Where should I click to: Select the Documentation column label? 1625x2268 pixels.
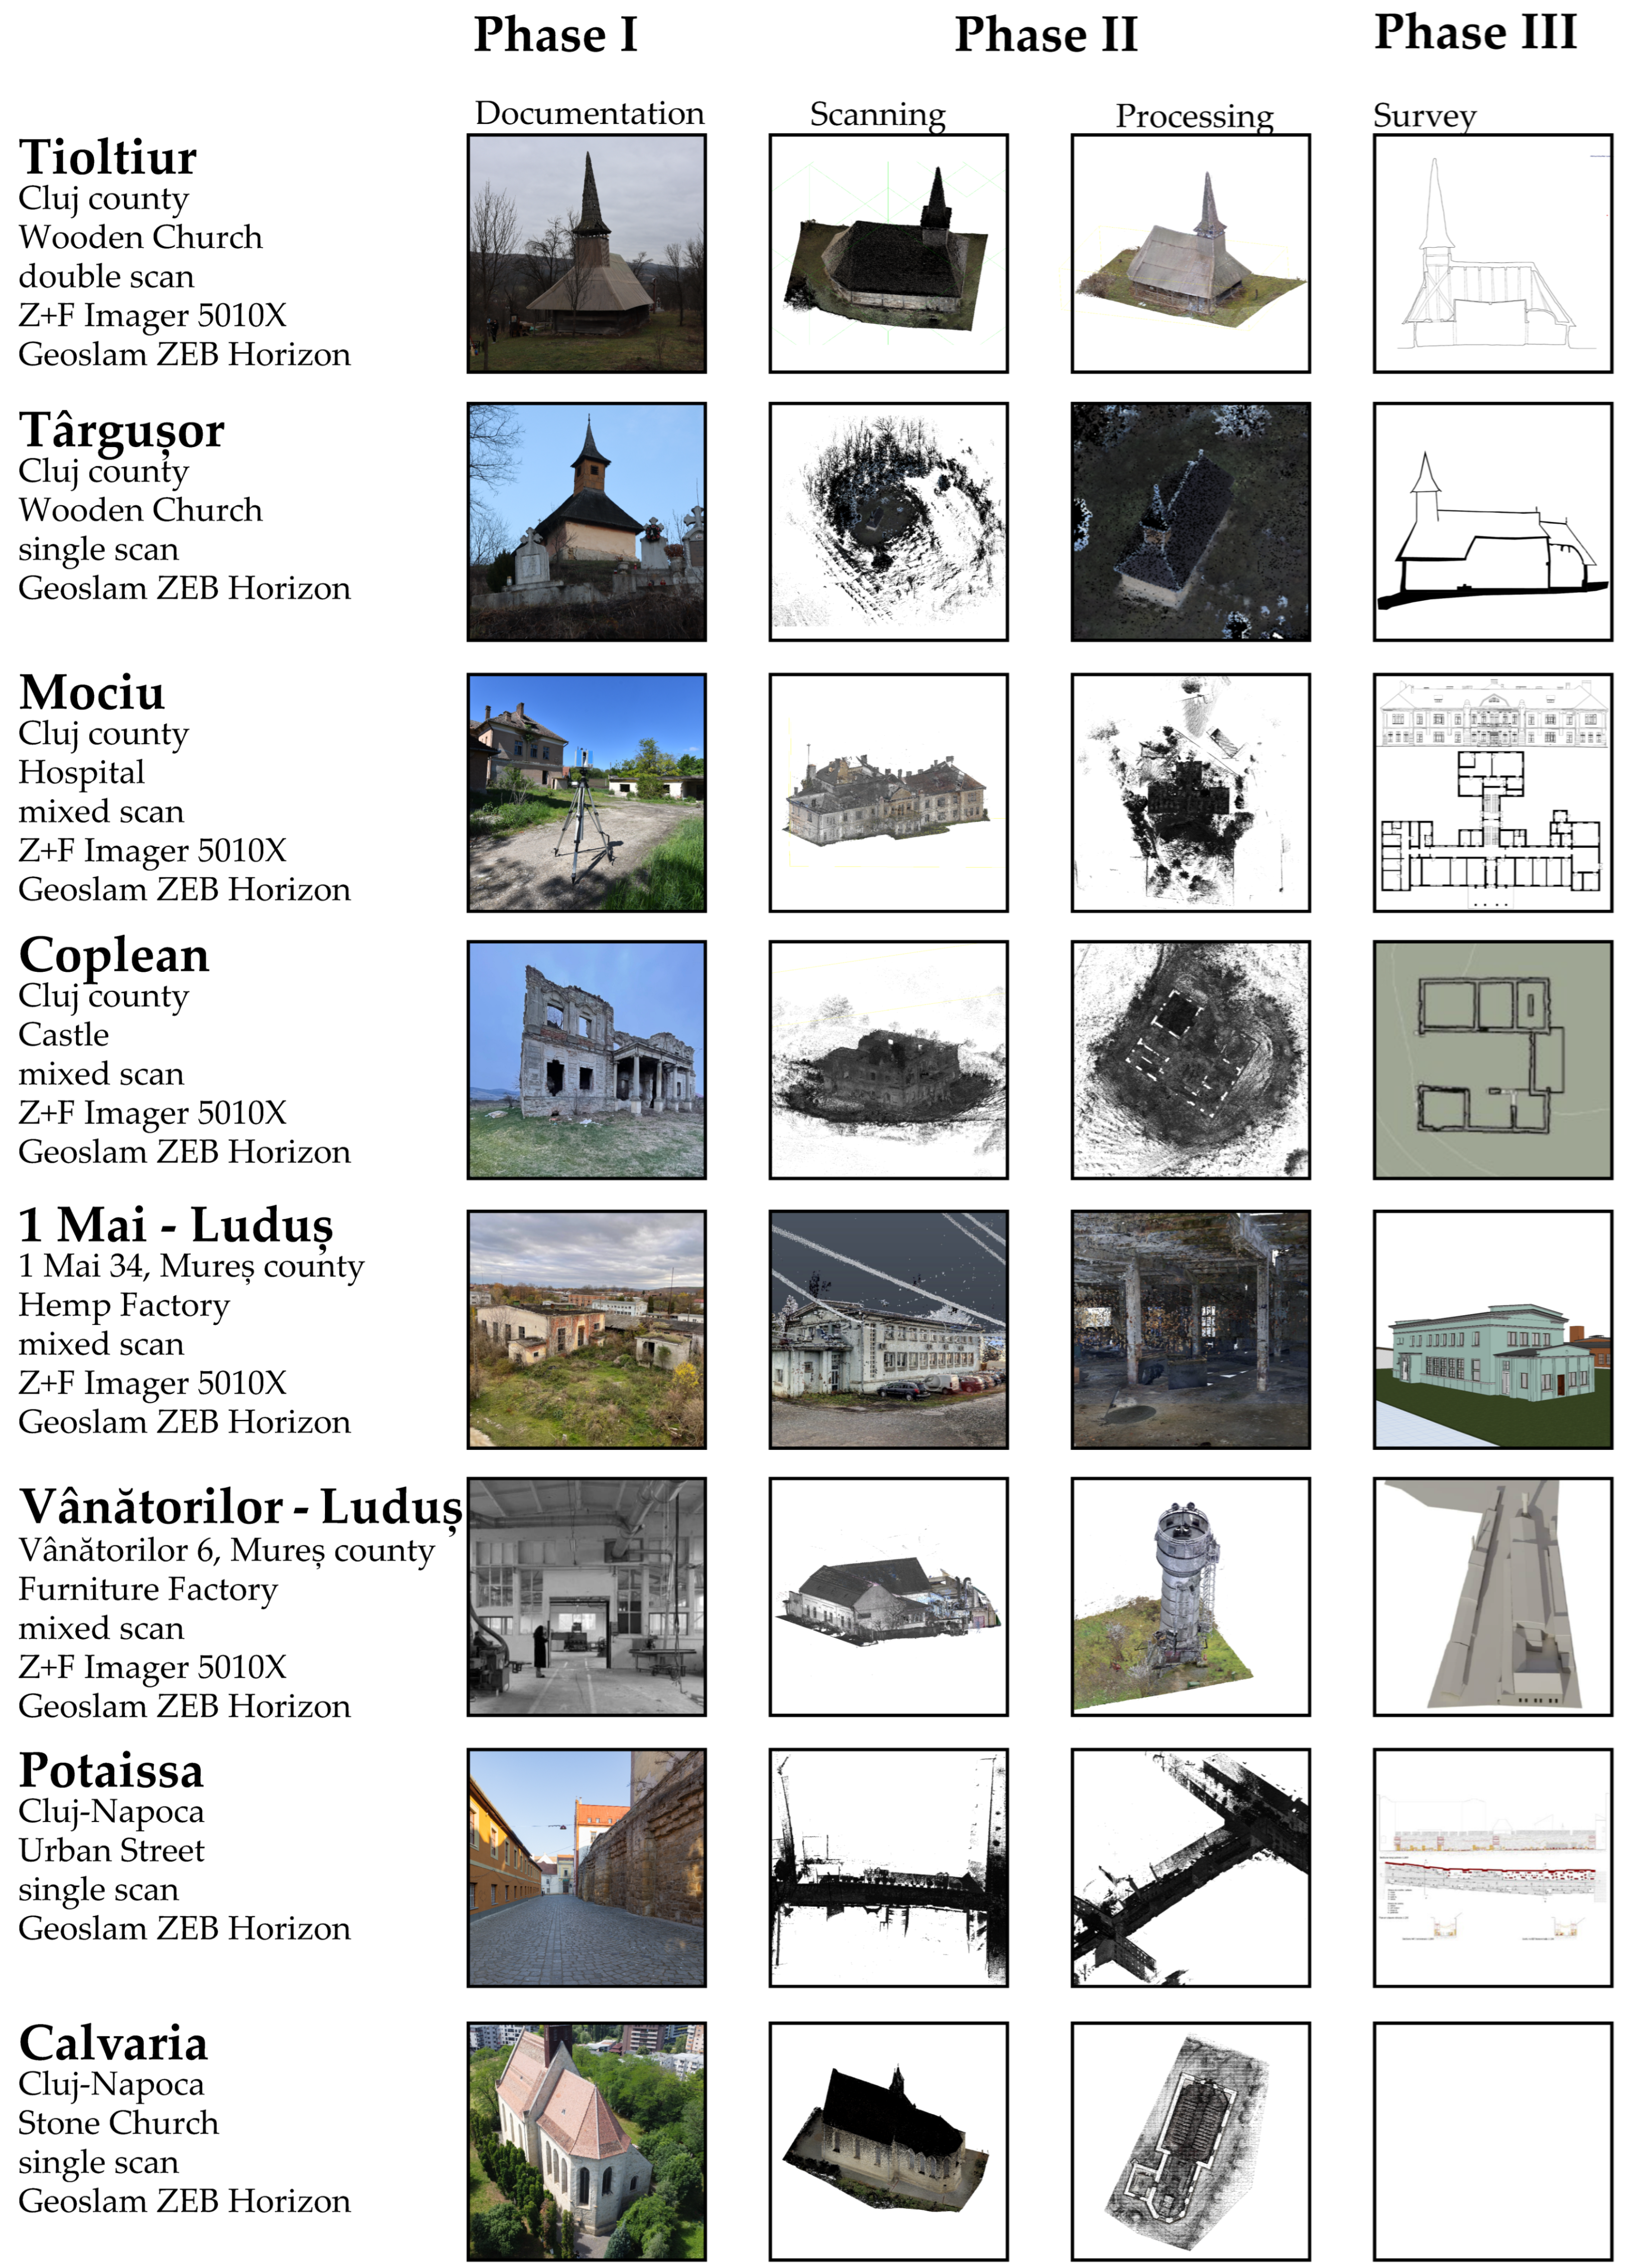(x=589, y=113)
